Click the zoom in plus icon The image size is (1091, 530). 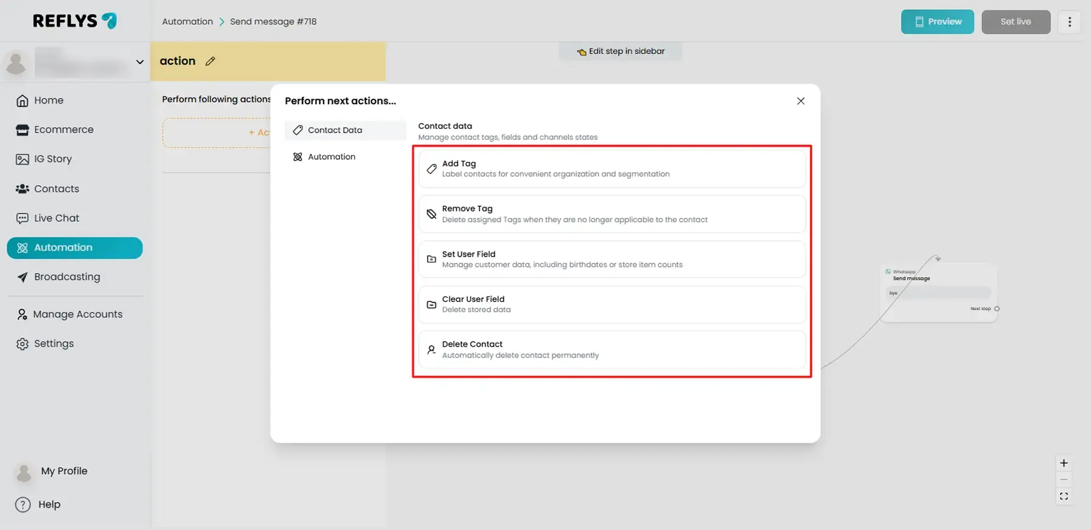pyautogui.click(x=1064, y=463)
